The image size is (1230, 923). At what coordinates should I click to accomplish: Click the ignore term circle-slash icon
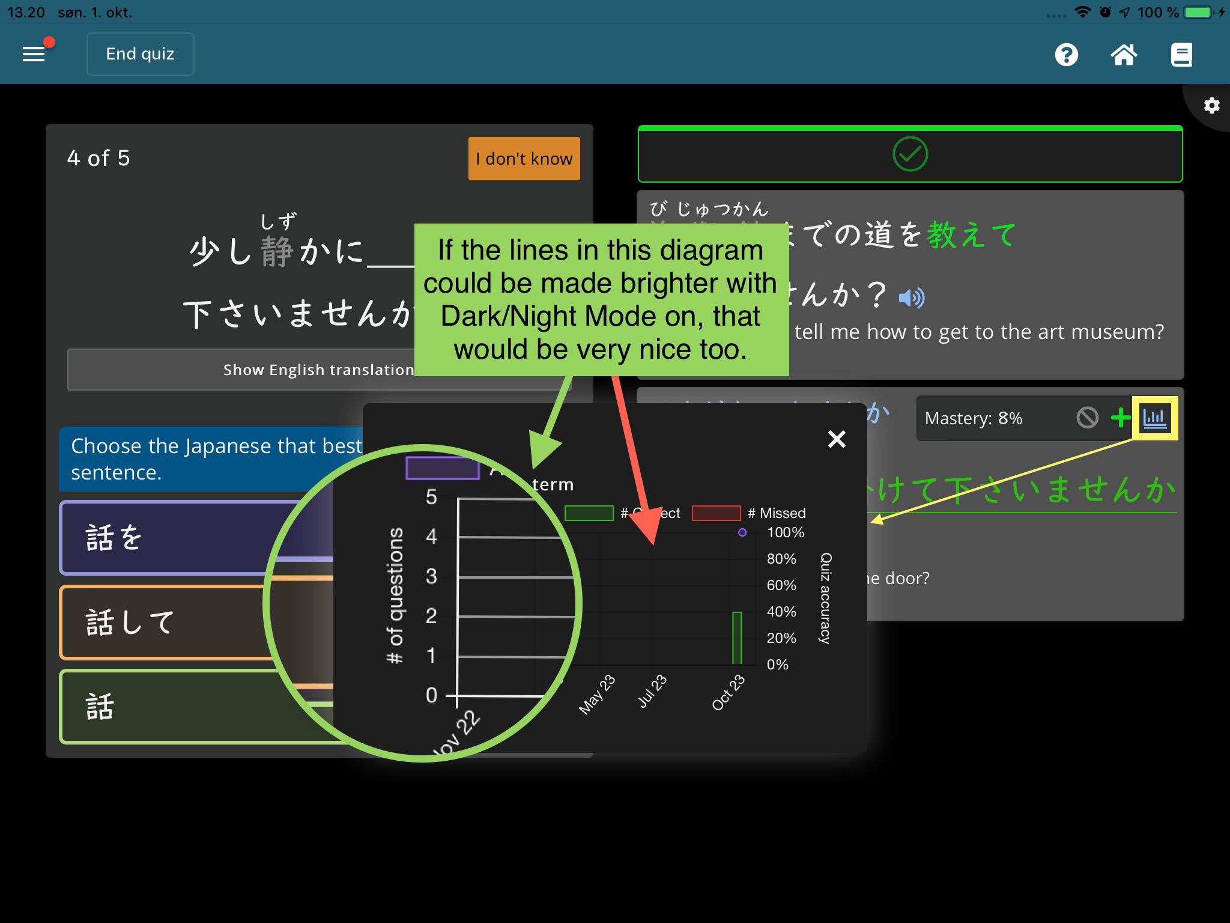1087,418
